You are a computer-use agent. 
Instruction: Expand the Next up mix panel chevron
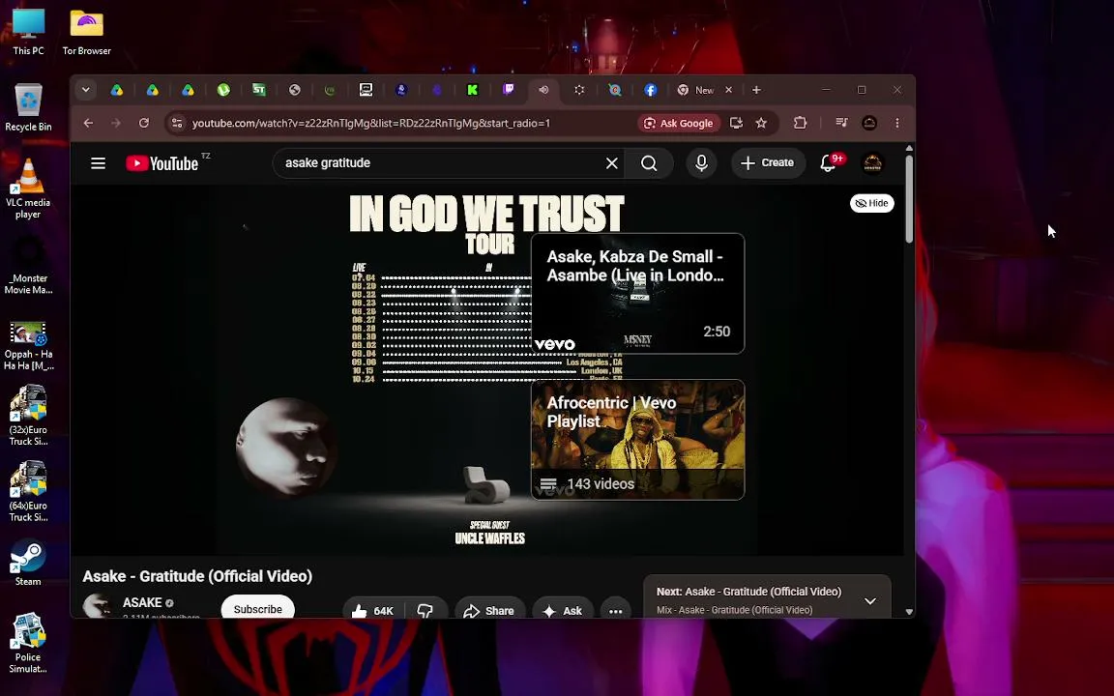(870, 601)
